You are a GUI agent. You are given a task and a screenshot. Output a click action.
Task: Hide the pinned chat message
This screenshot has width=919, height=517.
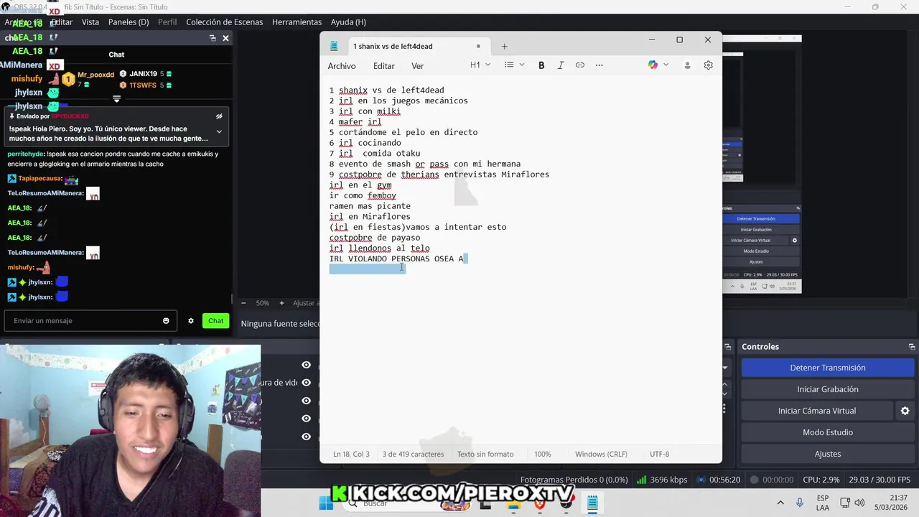click(x=219, y=116)
